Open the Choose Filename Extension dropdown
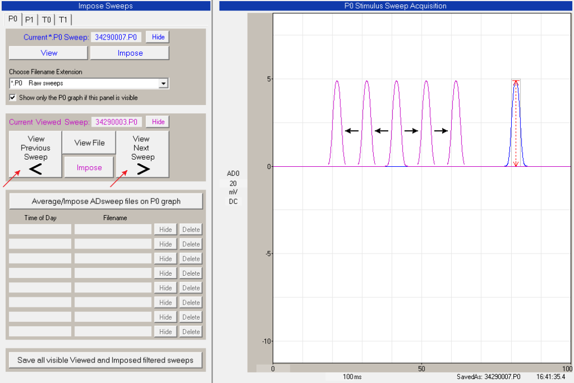Viewport: 574px width, 383px height. click(163, 83)
